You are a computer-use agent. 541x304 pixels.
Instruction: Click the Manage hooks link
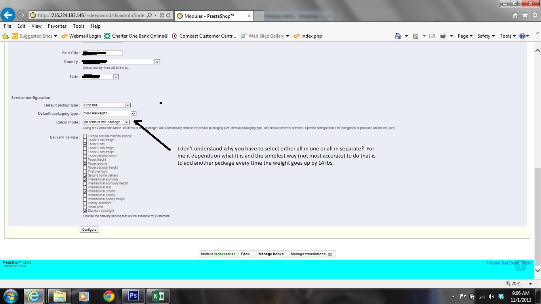(x=271, y=254)
